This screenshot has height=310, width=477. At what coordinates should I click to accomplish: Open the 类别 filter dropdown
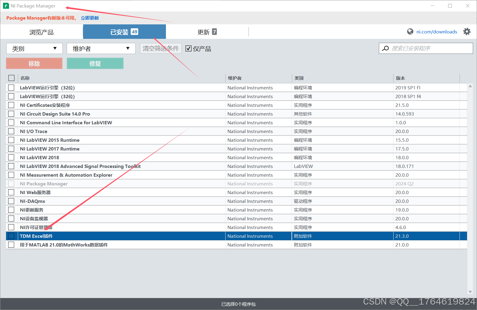click(x=34, y=48)
